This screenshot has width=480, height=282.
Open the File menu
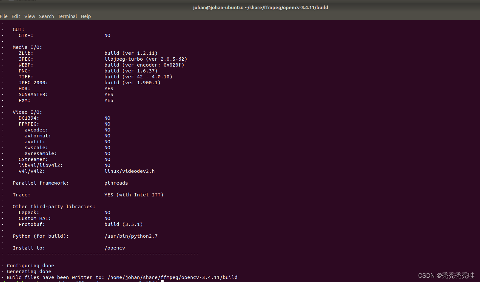click(x=4, y=16)
